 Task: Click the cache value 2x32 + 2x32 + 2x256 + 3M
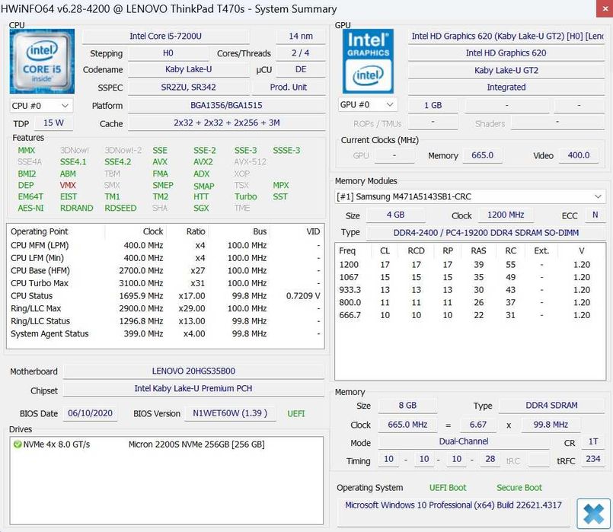click(226, 123)
